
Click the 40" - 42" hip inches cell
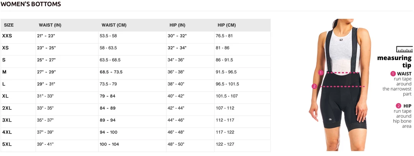pos(176,96)
